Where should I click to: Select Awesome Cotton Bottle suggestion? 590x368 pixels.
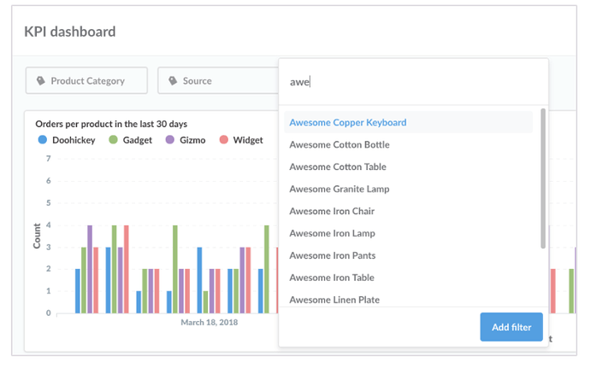(x=339, y=144)
